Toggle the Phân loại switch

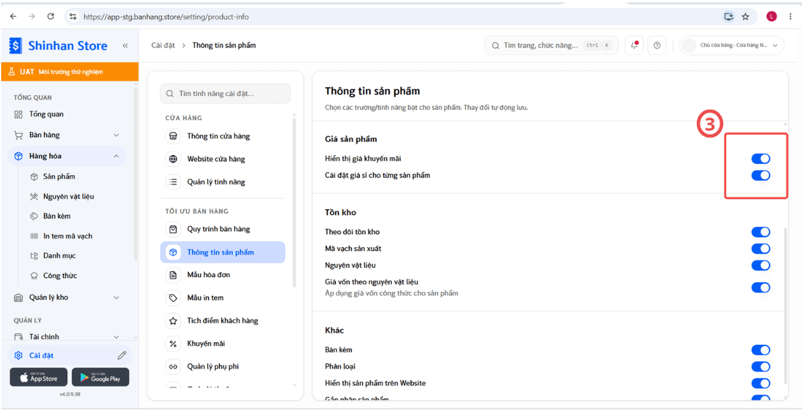[761, 367]
